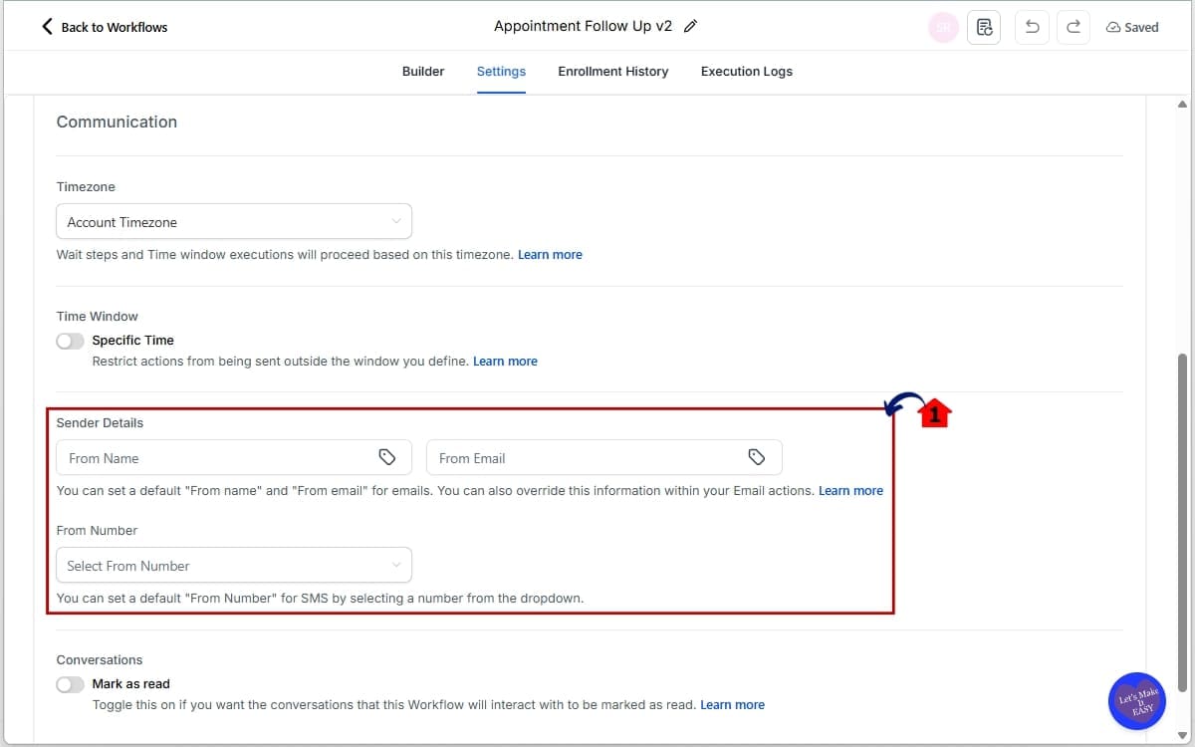Image resolution: width=1195 pixels, height=747 pixels.
Task: Click the pencil icon to rename the workflow
Action: click(692, 27)
